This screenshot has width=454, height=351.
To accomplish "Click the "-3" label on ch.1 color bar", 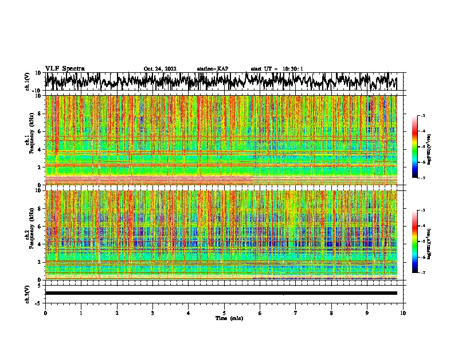I will pos(422,115).
